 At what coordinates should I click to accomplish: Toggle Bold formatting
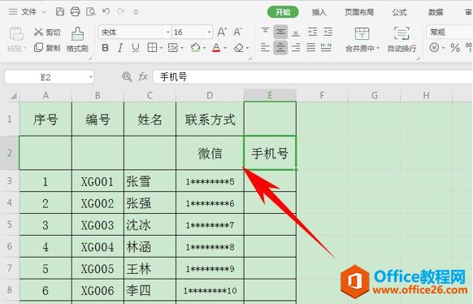click(106, 48)
